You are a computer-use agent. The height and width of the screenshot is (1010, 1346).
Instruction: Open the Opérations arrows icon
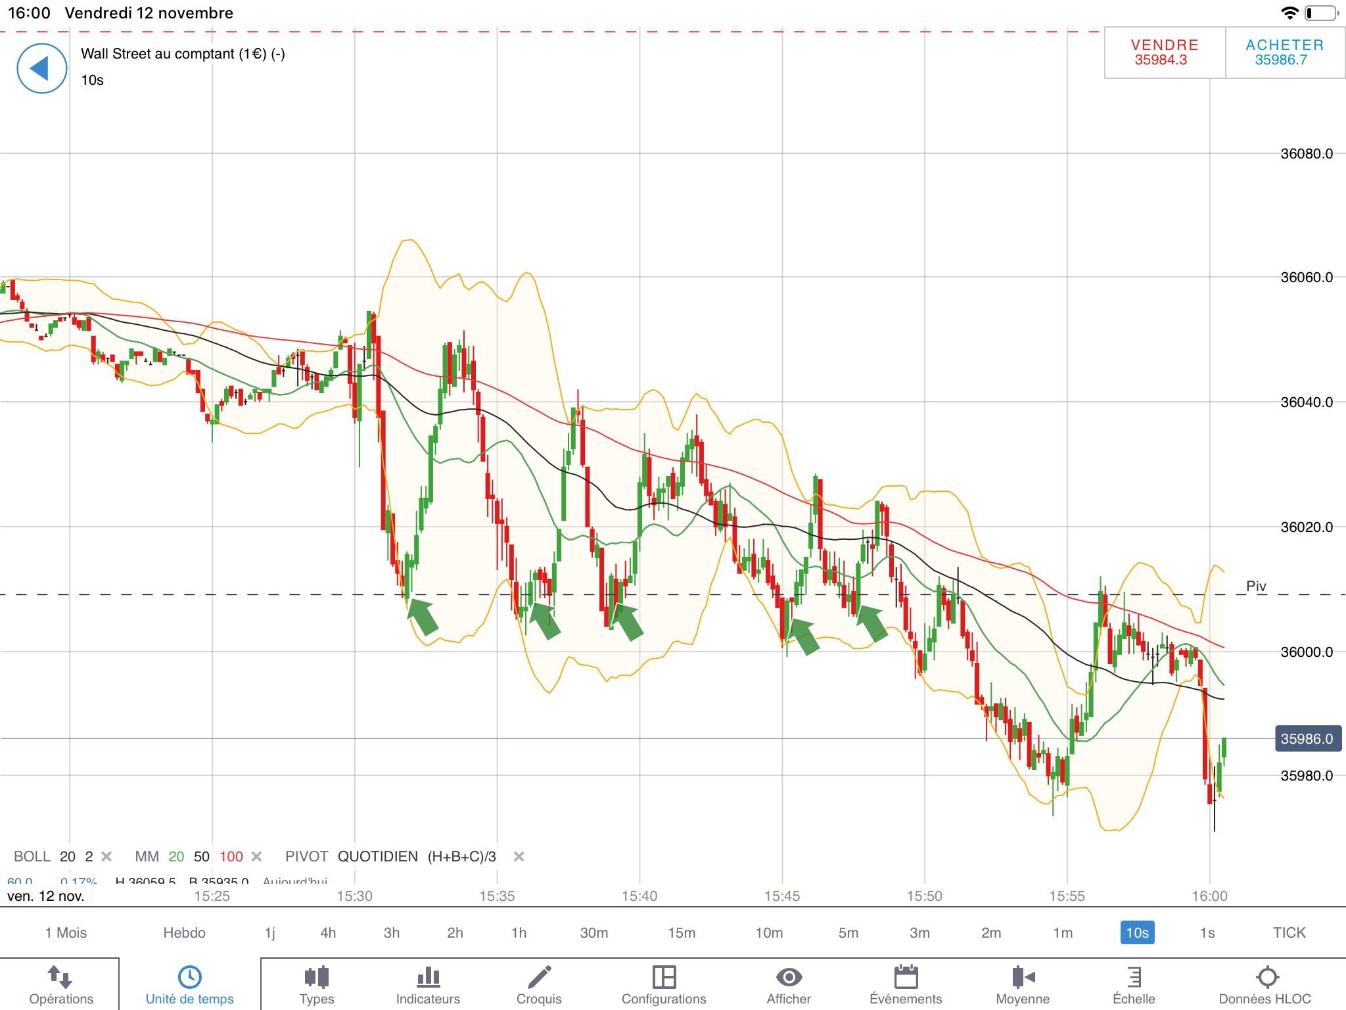(60, 977)
